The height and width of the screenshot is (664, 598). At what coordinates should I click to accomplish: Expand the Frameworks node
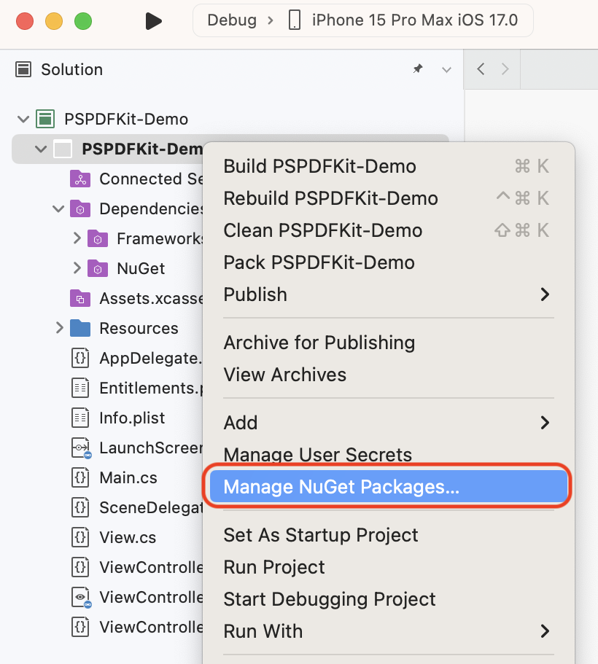point(76,238)
